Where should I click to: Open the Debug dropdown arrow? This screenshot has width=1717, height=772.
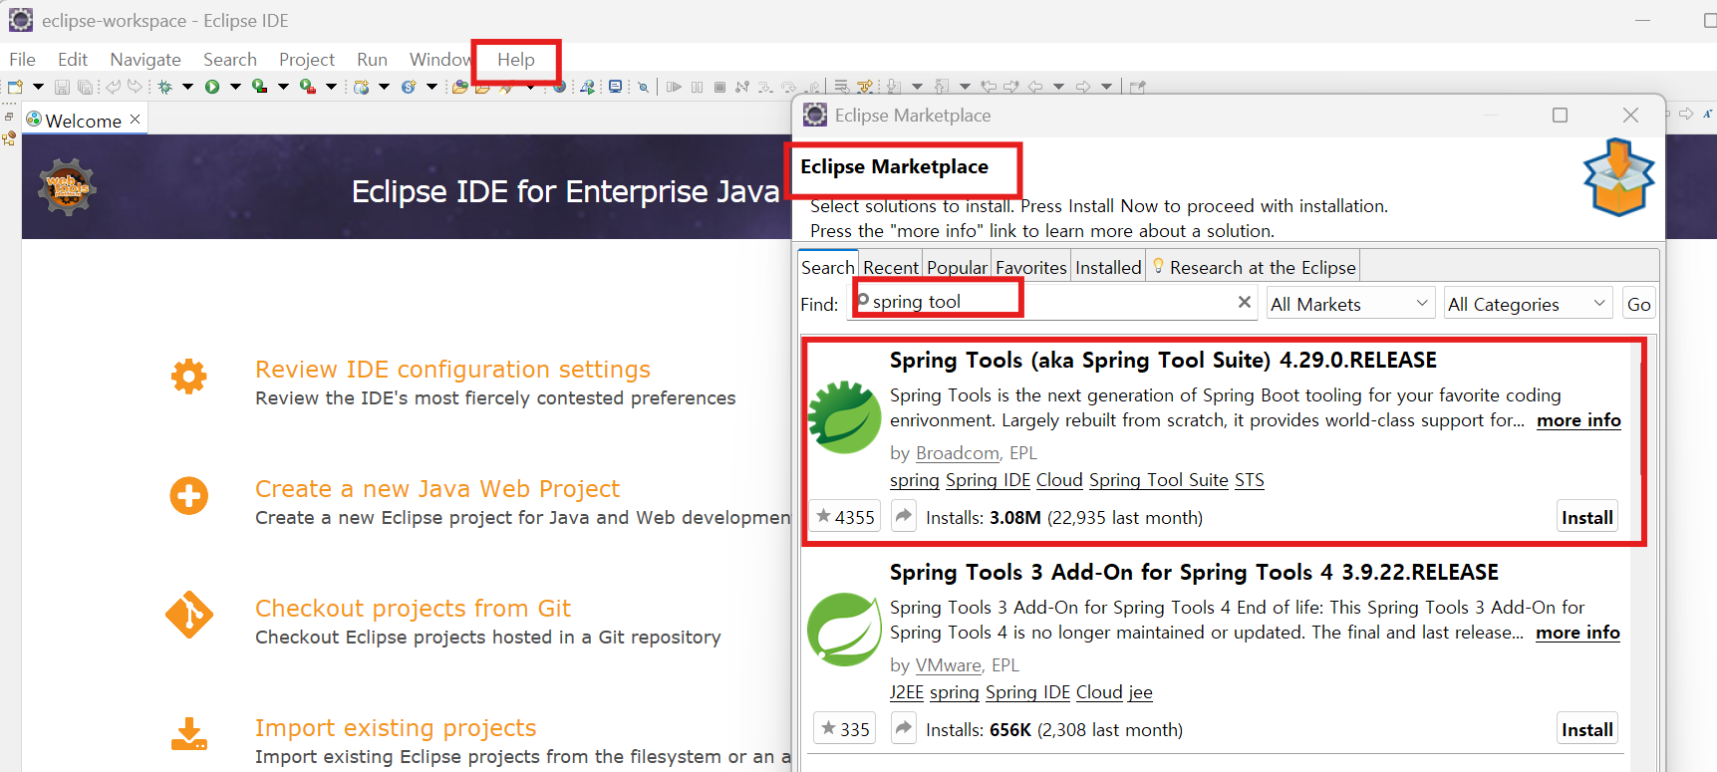tap(187, 87)
